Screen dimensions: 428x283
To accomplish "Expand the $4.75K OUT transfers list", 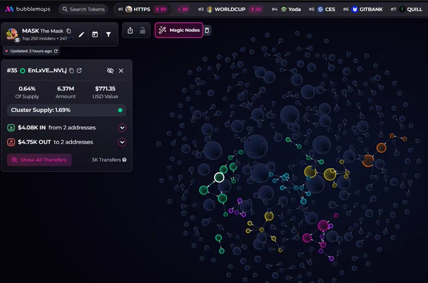I will 122,142.
